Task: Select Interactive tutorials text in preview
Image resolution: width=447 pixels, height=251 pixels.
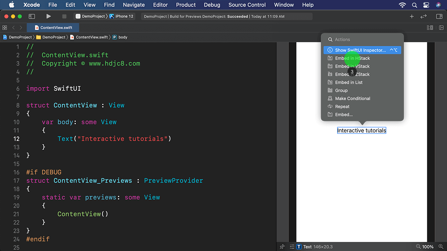Action: [362, 131]
